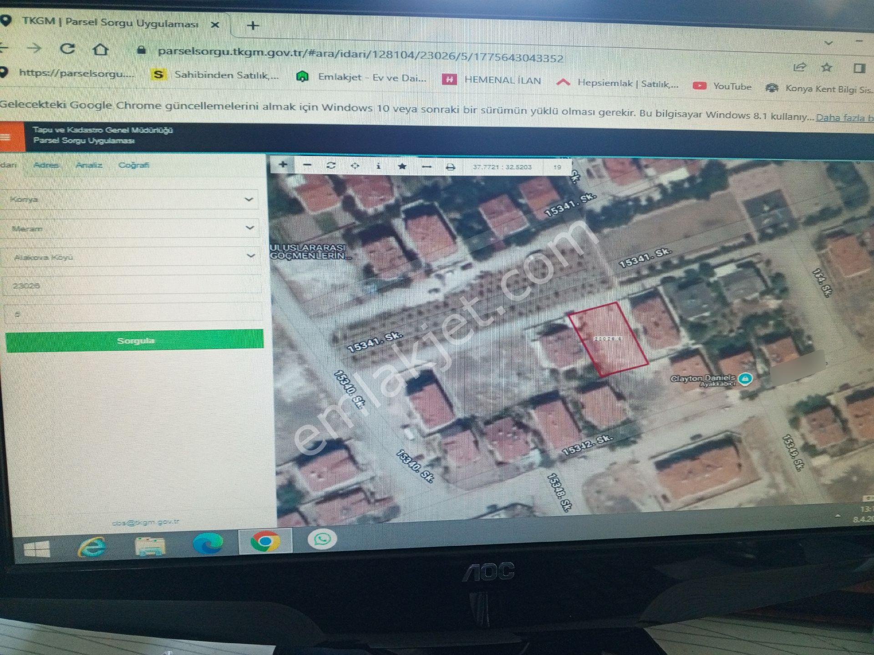The height and width of the screenshot is (655, 874).
Task: Select the measure line tool in map toolbar
Action: [426, 167]
